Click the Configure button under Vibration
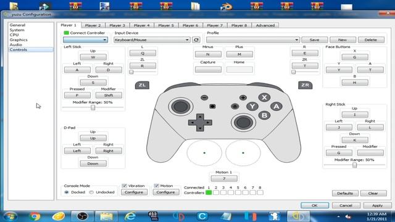The height and width of the screenshot is (222, 395). (134, 192)
